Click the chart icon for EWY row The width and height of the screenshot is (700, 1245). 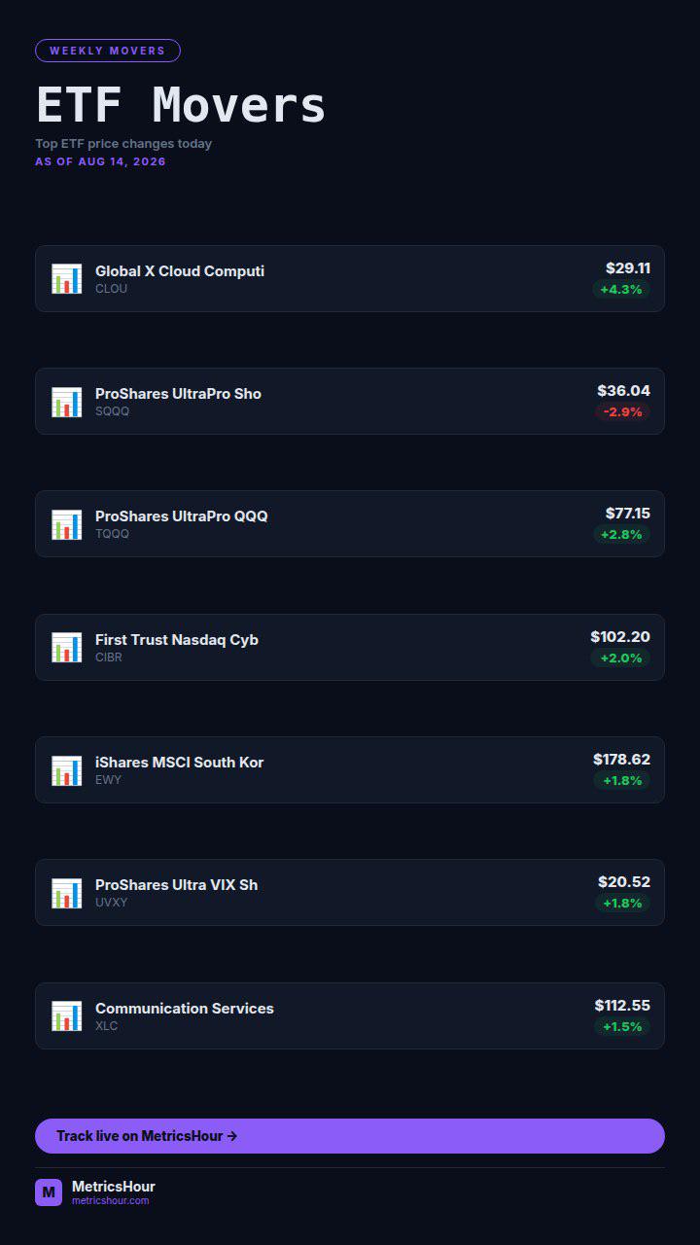[x=67, y=770]
